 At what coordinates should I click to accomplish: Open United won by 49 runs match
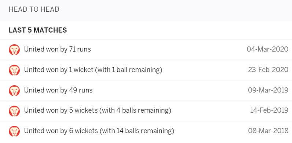[x=58, y=90]
